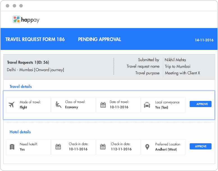
Task: Click the Local conveyance label
Action: 167,102
